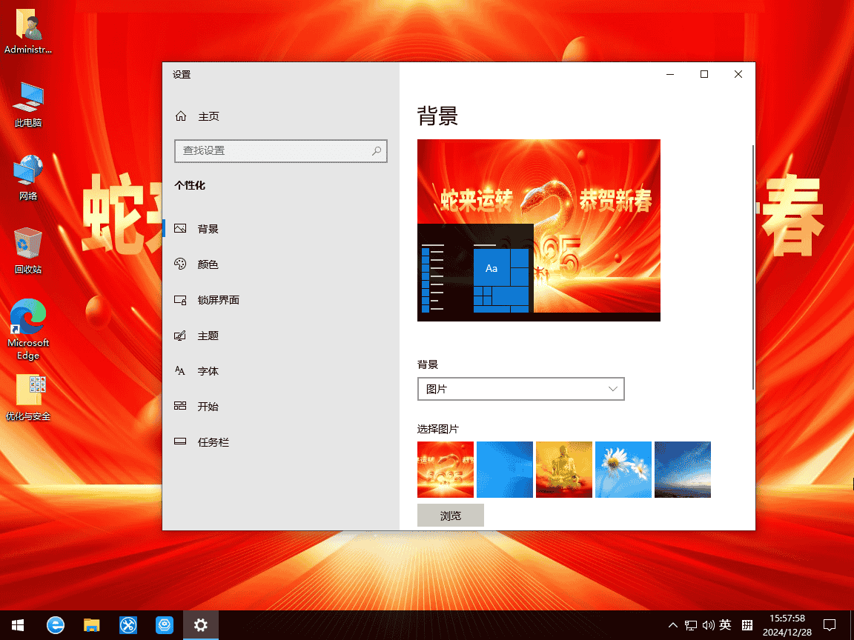Open 任务栏 taskbar icon in sidebar
Screen dimensions: 854x640
point(180,441)
